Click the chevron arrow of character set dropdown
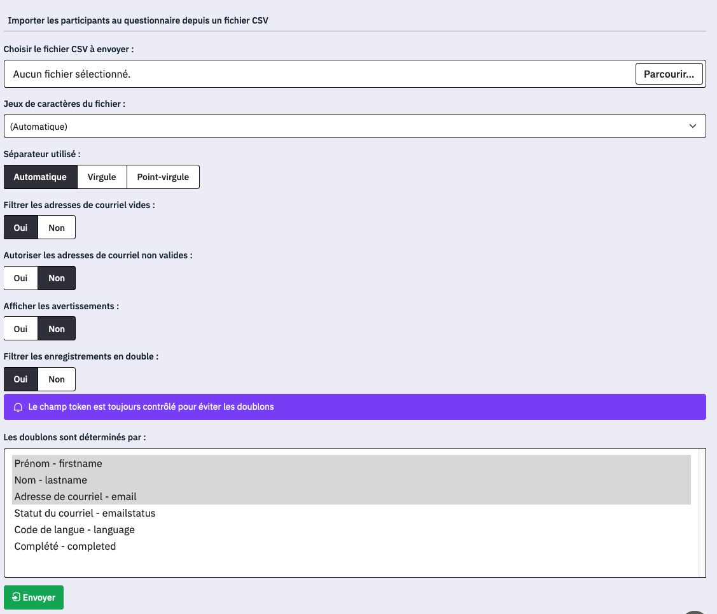717x614 pixels. click(x=693, y=126)
